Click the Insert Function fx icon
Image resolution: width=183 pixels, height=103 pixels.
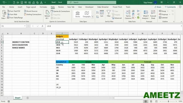(x=43, y=26)
